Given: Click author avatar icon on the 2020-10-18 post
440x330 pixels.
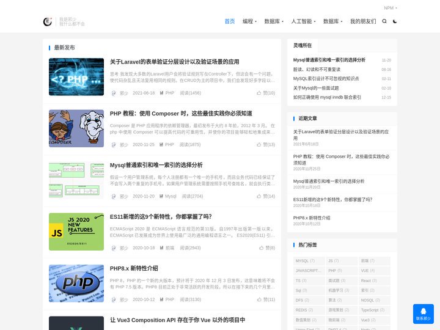Looking at the screenshot, I should (114, 248).
